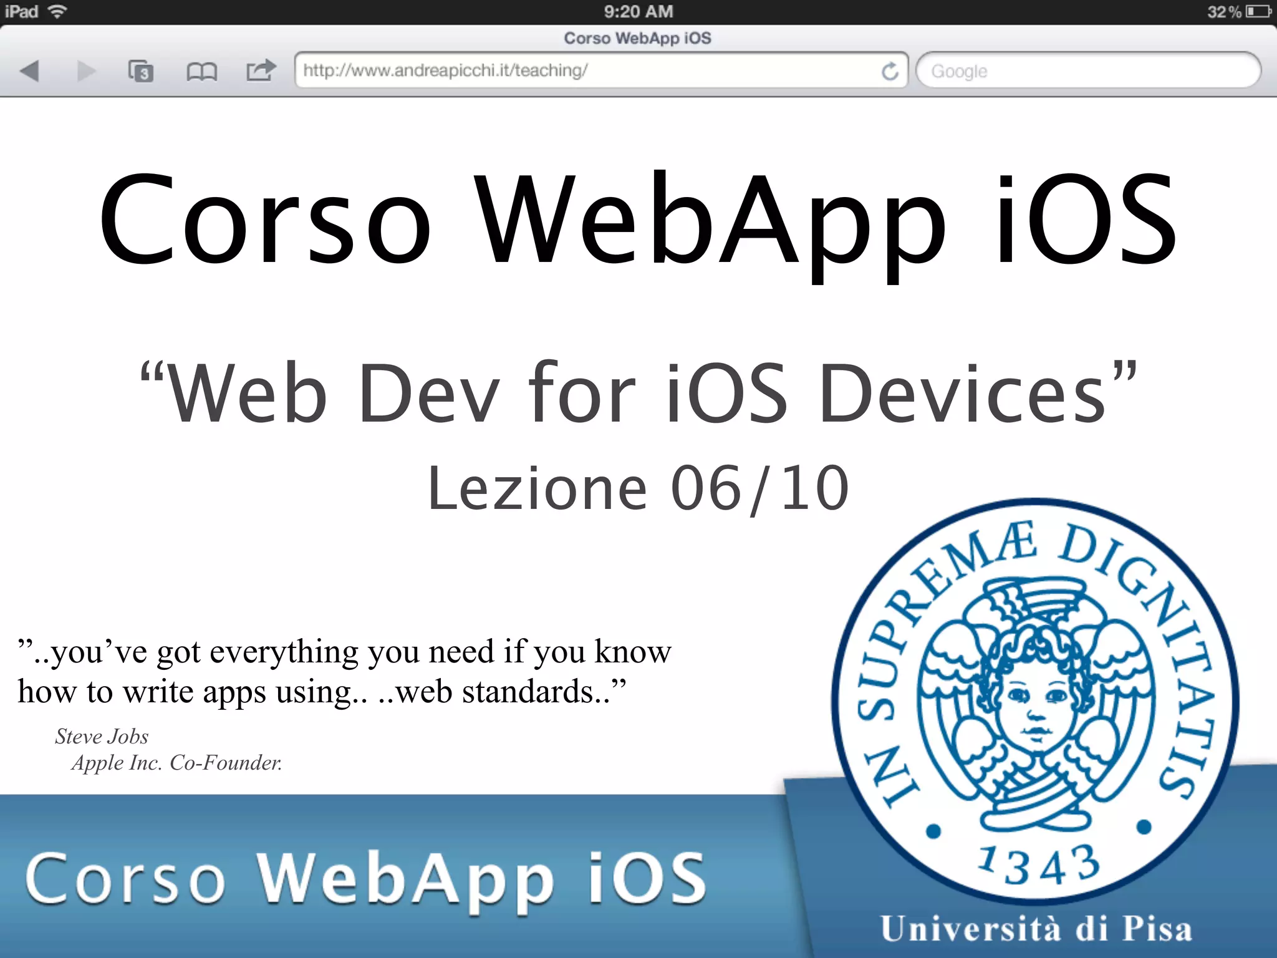Open the bookmarks book icon
The width and height of the screenshot is (1277, 958).
(201, 72)
